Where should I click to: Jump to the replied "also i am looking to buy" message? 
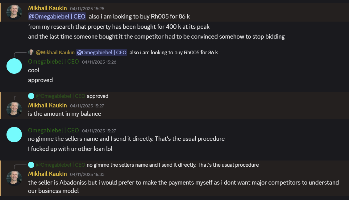[x=173, y=52]
